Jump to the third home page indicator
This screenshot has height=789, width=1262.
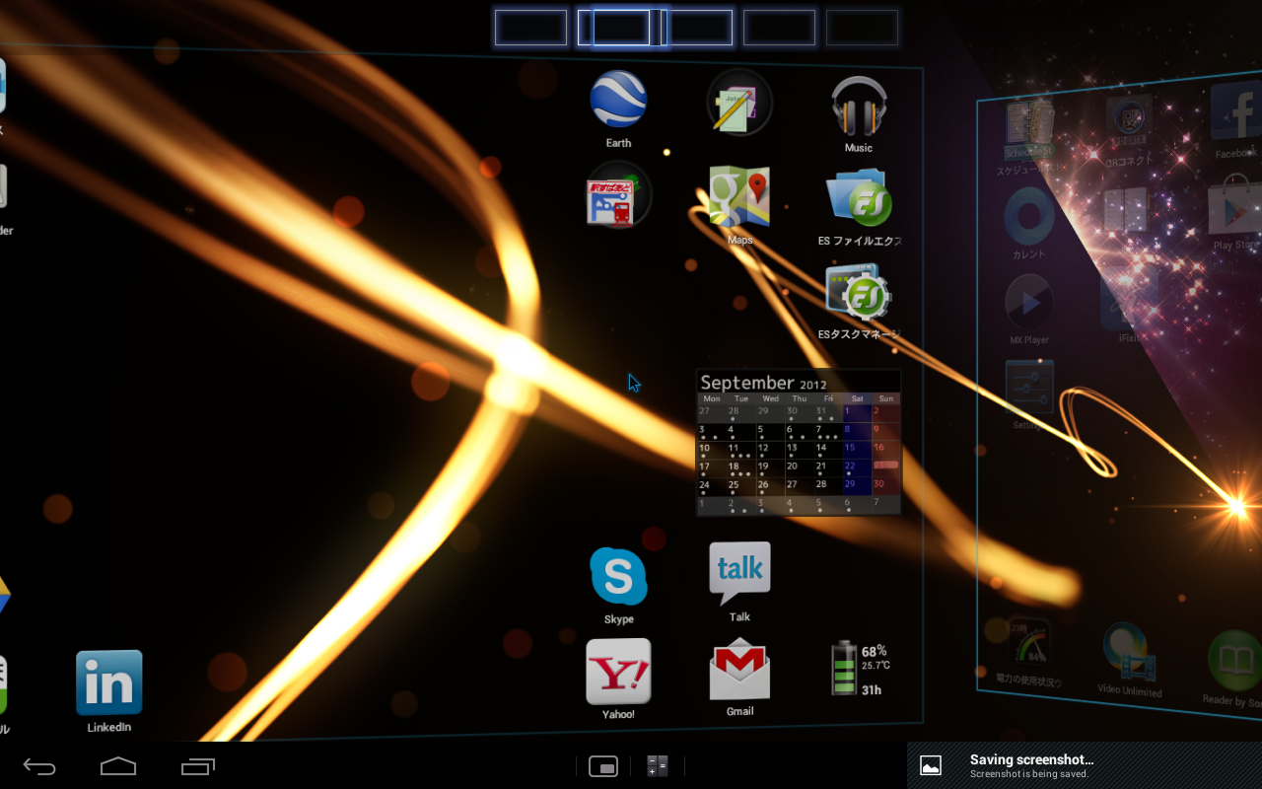[696, 28]
